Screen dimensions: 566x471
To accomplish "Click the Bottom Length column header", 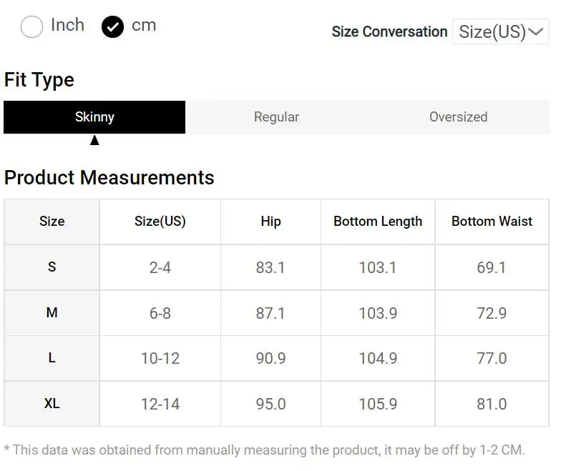I will (x=378, y=222).
